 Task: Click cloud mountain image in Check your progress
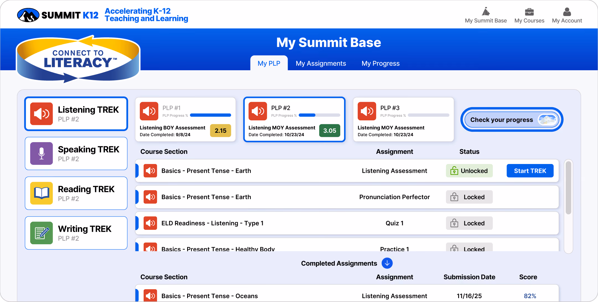click(x=547, y=120)
